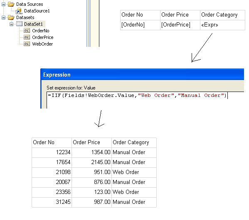249x220 pixels.
Task: Click order number 23356
Action: click(x=63, y=192)
